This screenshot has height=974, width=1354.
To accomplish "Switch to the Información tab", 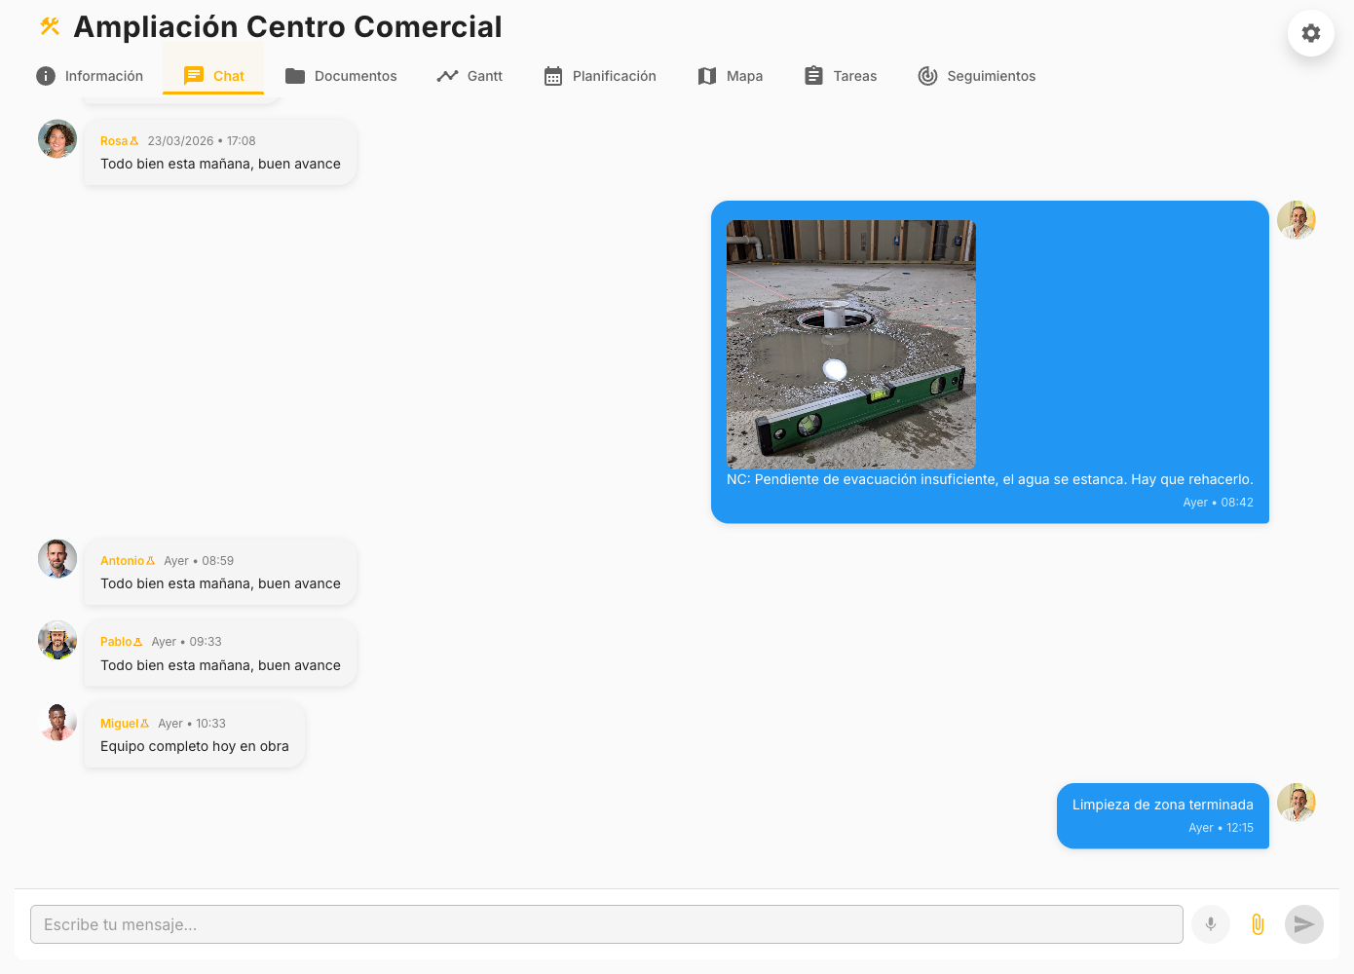I will pyautogui.click(x=102, y=75).
